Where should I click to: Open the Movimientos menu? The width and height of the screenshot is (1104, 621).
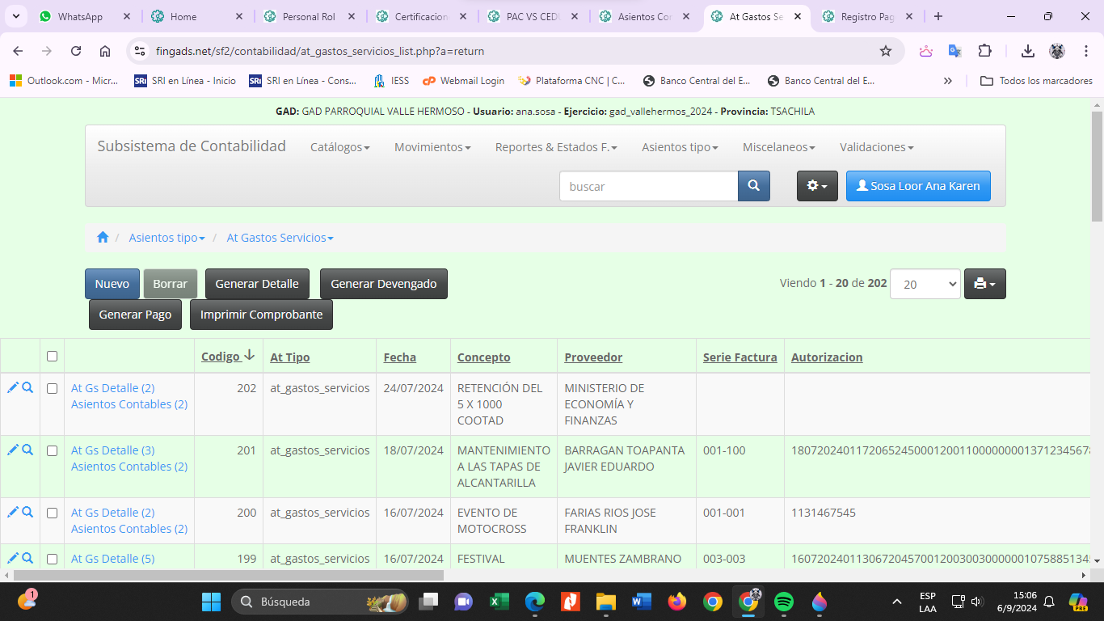[x=432, y=147]
